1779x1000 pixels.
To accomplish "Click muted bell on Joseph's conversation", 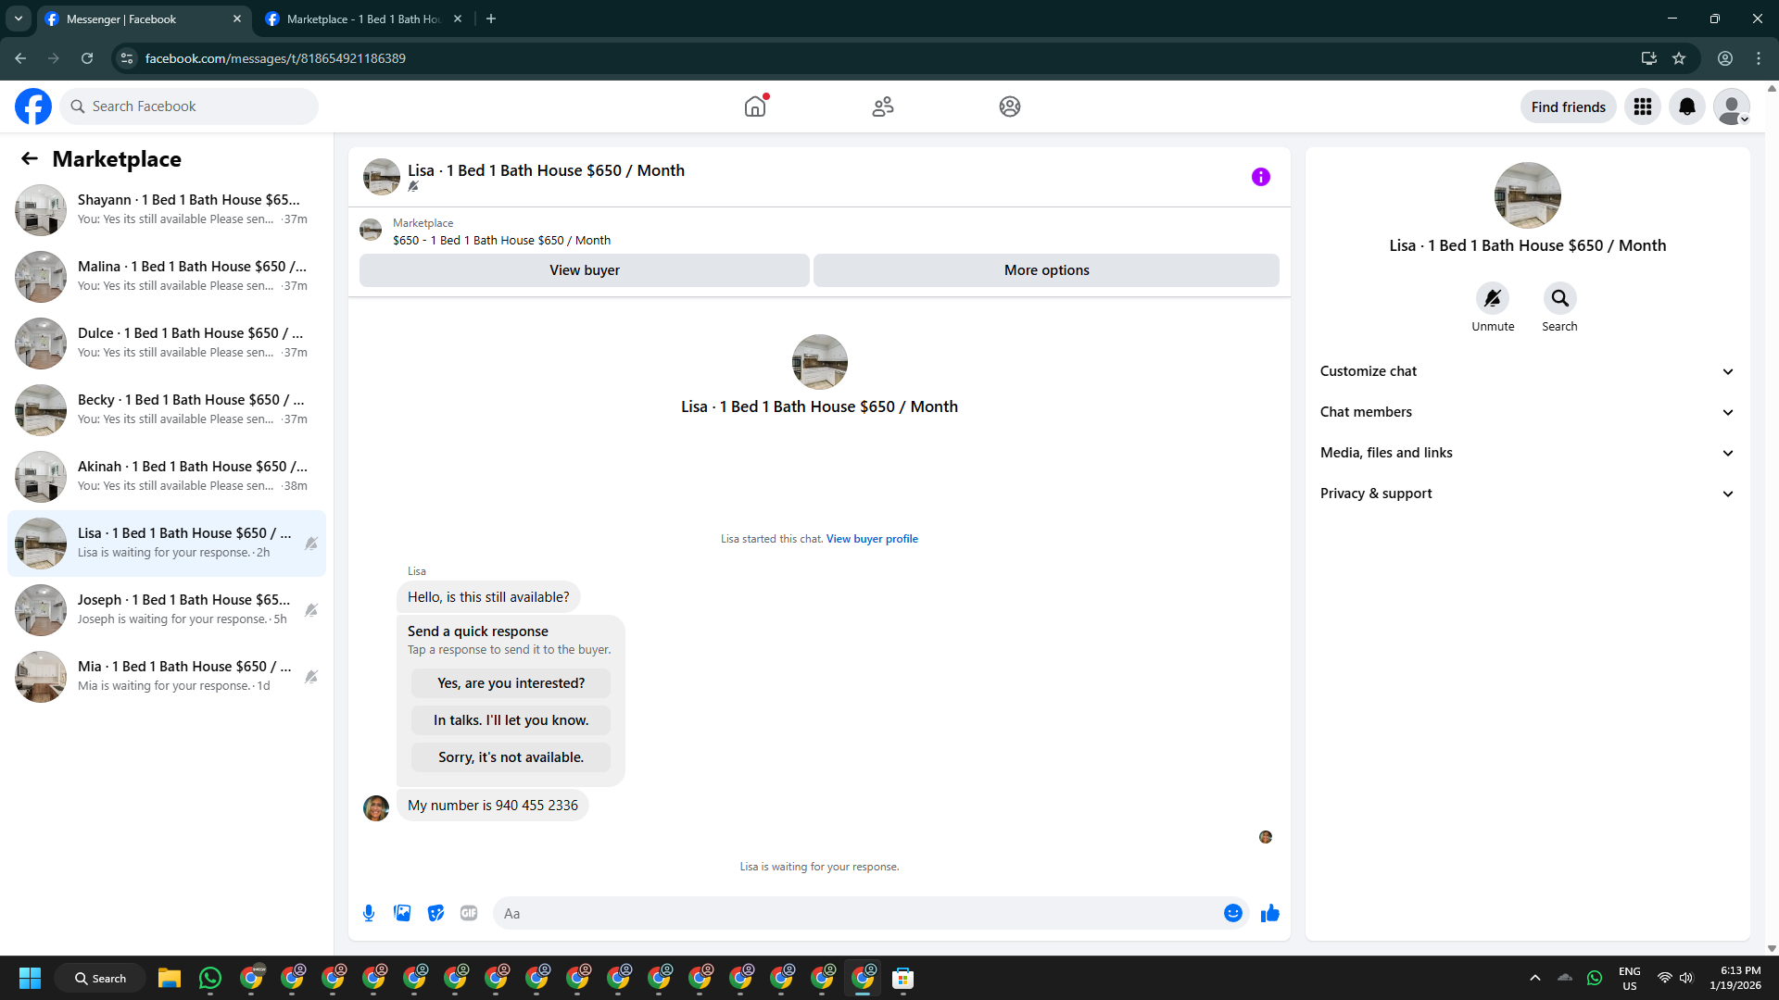I will tap(311, 610).
